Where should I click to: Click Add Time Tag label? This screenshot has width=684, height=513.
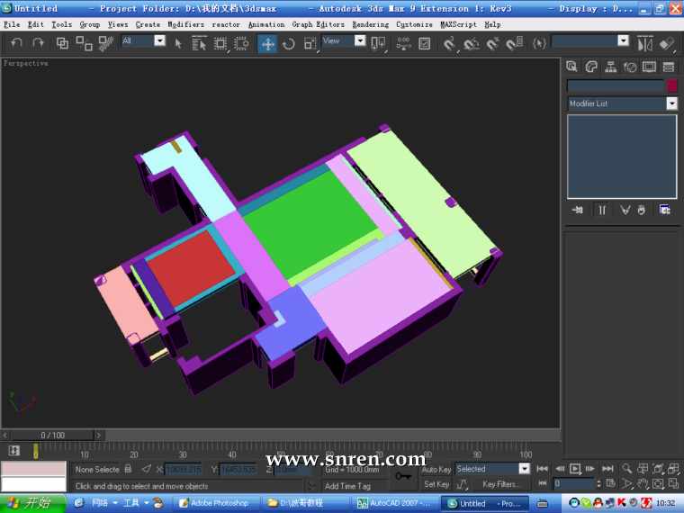click(x=347, y=486)
